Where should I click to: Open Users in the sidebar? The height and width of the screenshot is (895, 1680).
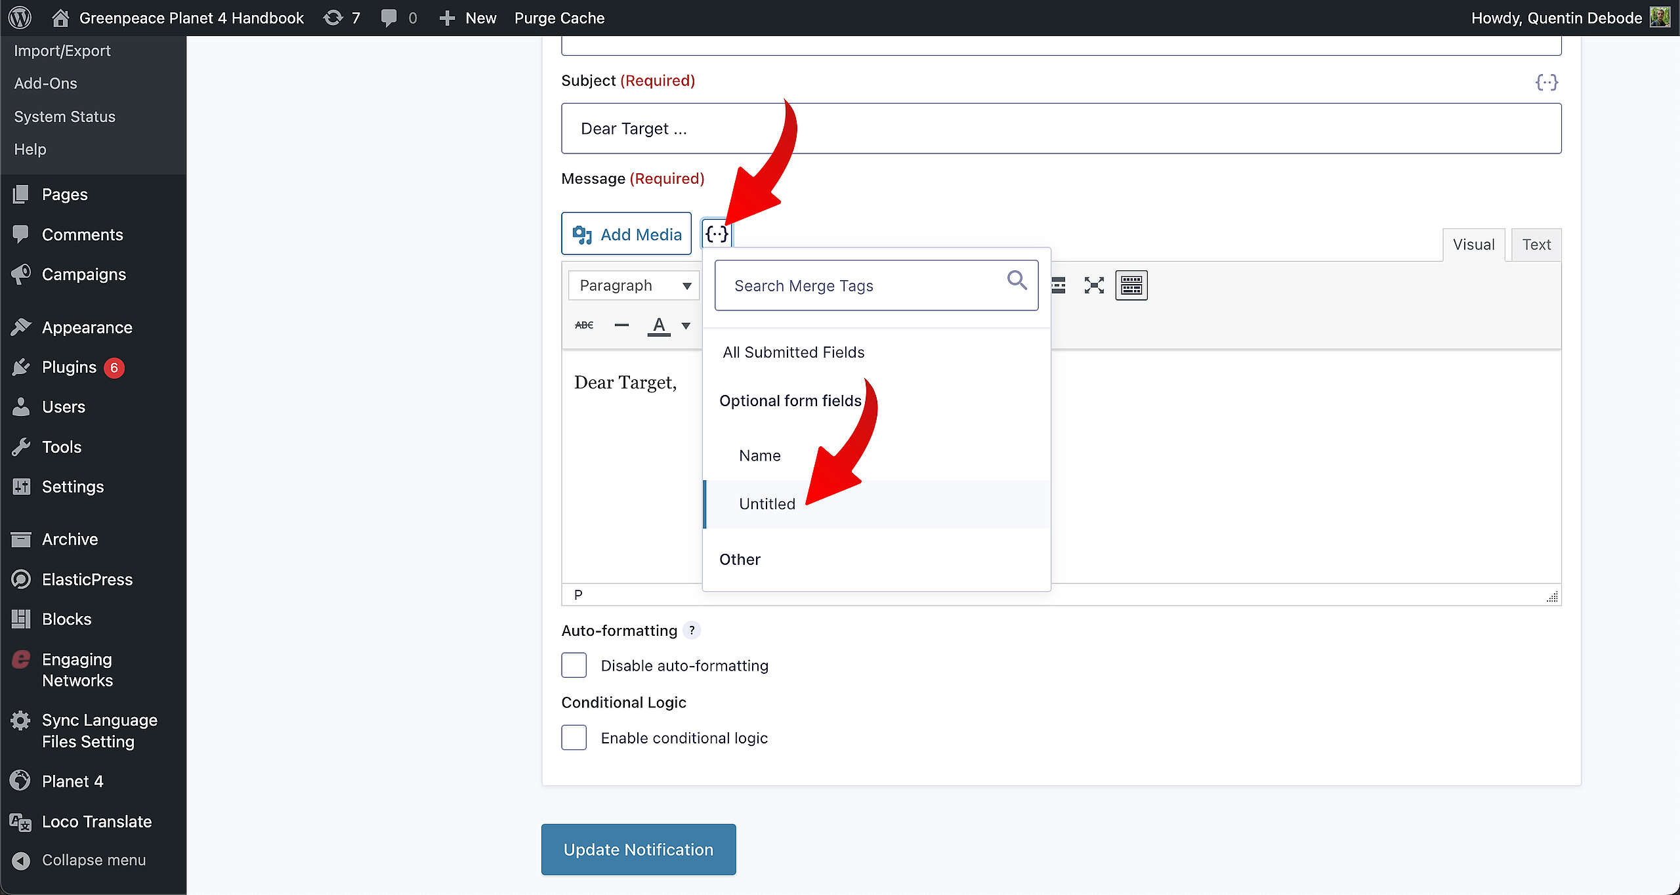(63, 407)
